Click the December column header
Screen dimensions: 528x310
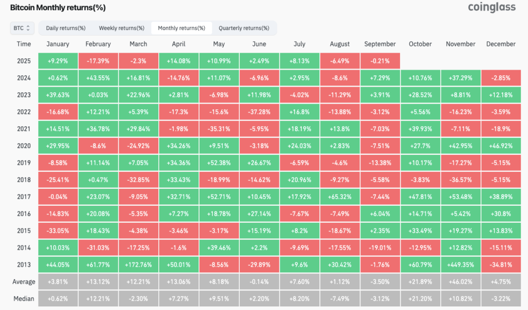click(x=501, y=44)
